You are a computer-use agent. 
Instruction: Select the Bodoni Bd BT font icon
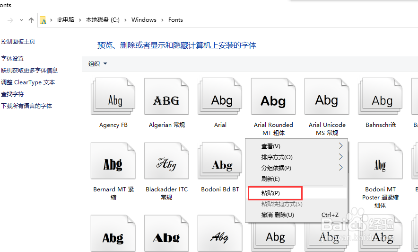click(220, 161)
